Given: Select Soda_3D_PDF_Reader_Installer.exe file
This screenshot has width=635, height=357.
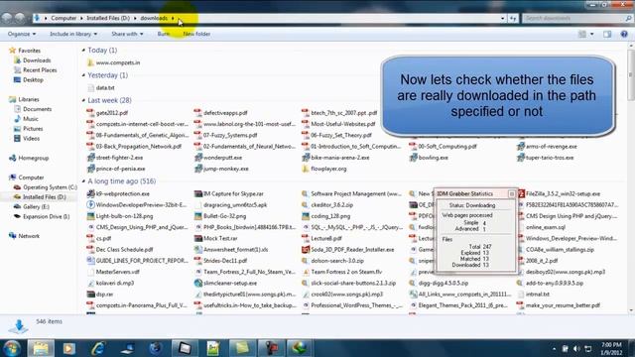Looking at the screenshot, I should point(348,250).
